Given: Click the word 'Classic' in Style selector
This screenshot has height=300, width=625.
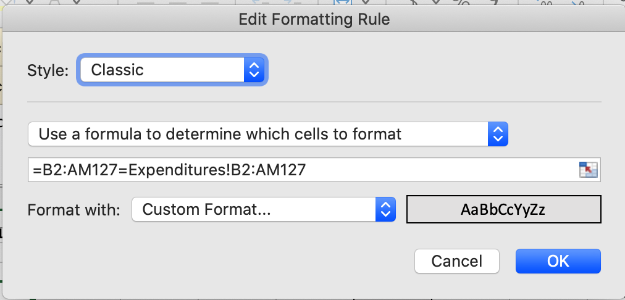Looking at the screenshot, I should click(117, 70).
